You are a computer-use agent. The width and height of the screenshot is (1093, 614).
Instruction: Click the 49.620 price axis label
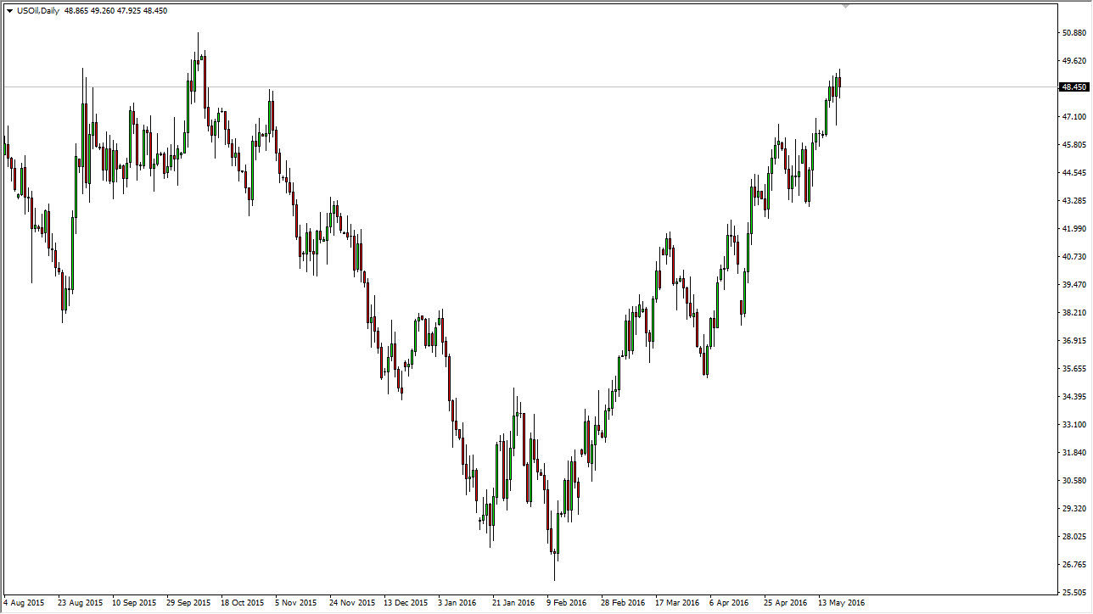[x=1073, y=61]
